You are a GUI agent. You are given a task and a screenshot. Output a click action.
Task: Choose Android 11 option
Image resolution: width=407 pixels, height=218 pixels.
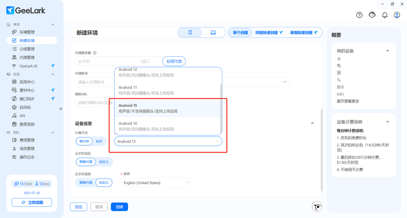(167, 90)
